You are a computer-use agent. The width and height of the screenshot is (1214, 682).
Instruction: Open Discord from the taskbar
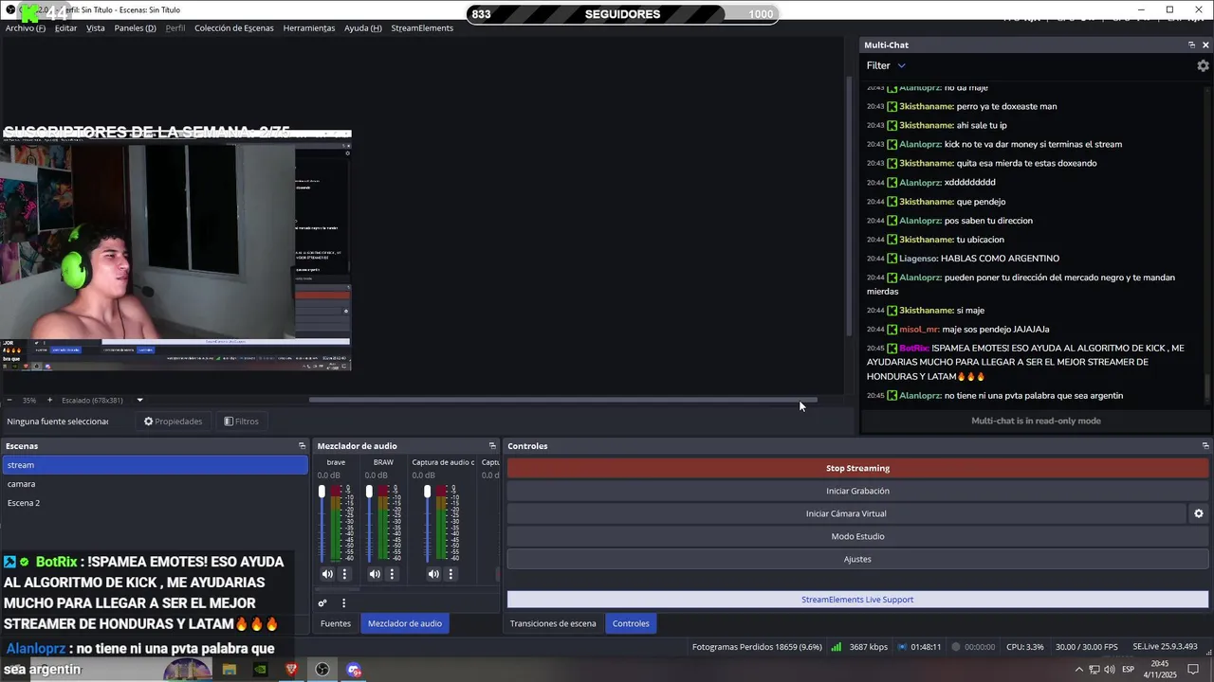point(354,670)
